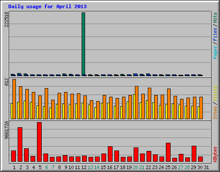Screen dimensions: 220x172
Task: Click the 'Pages' legend label
Action: click(215, 52)
